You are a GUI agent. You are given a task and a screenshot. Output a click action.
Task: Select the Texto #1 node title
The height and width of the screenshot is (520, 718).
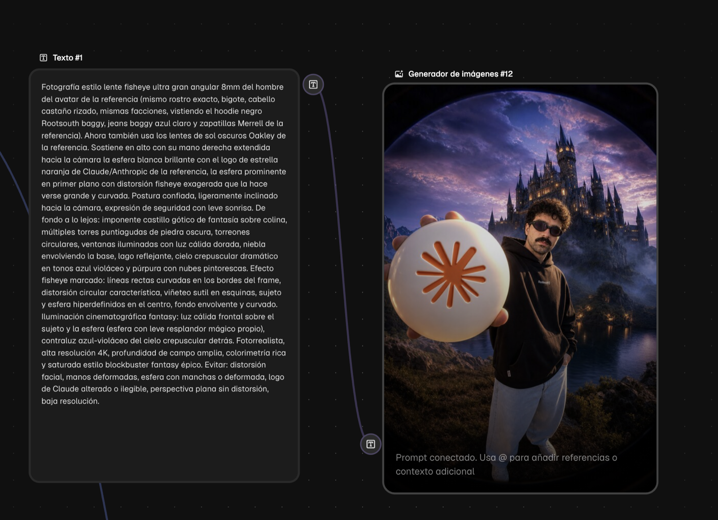tap(68, 57)
